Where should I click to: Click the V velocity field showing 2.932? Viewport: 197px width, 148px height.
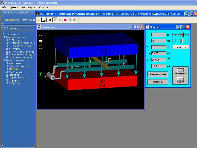click(x=158, y=60)
